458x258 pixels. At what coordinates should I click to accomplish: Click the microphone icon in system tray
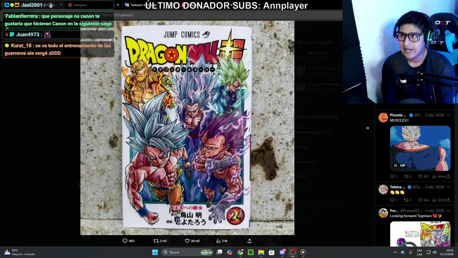coord(410,252)
